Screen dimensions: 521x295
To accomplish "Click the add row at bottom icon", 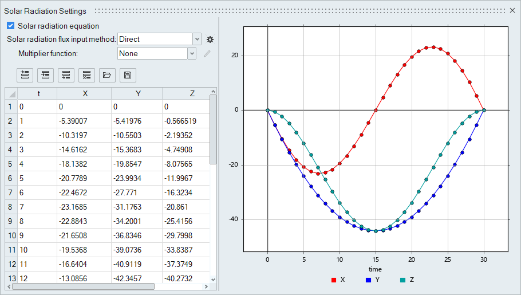I will (x=66, y=74).
